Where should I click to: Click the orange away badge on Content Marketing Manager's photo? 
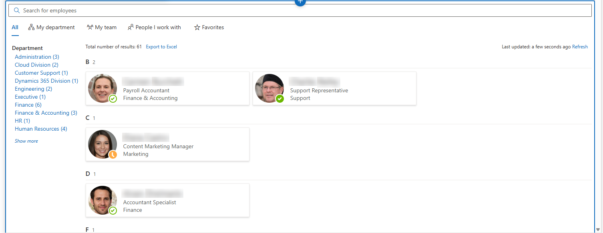pyautogui.click(x=113, y=154)
